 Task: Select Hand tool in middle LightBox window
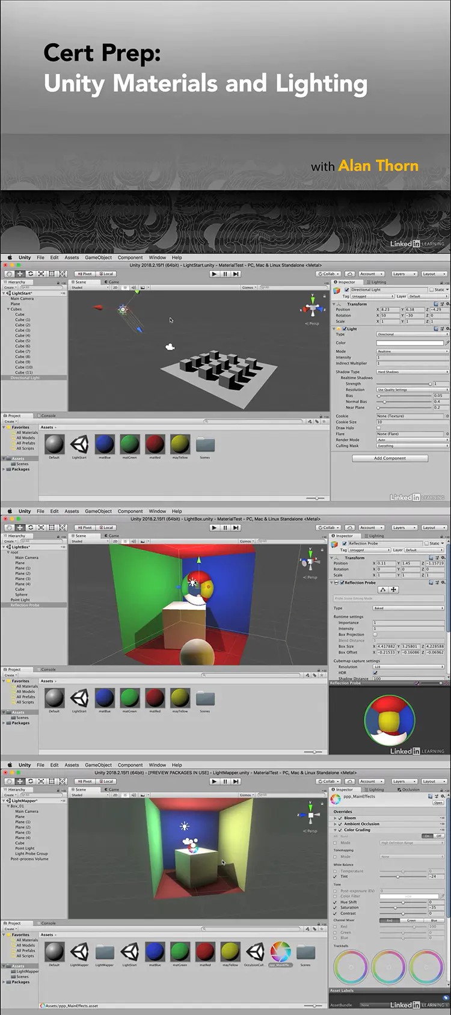[x=9, y=527]
